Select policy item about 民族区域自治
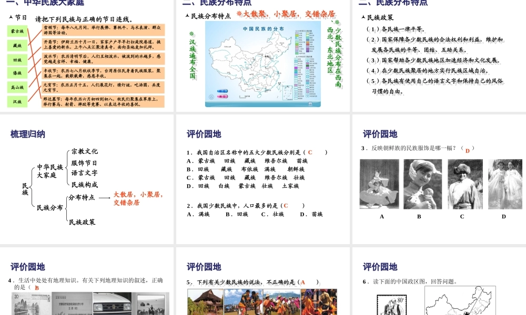The width and height of the screenshot is (526, 315). [427, 71]
